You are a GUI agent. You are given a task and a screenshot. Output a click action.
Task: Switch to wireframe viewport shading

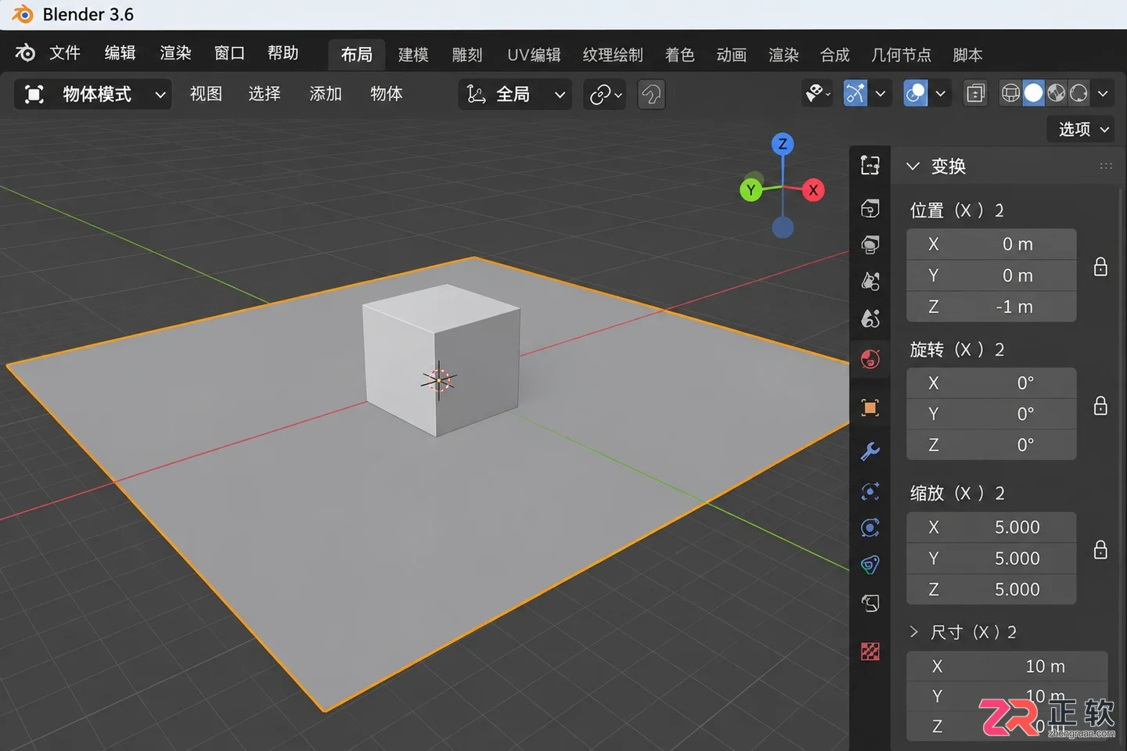[1011, 94]
